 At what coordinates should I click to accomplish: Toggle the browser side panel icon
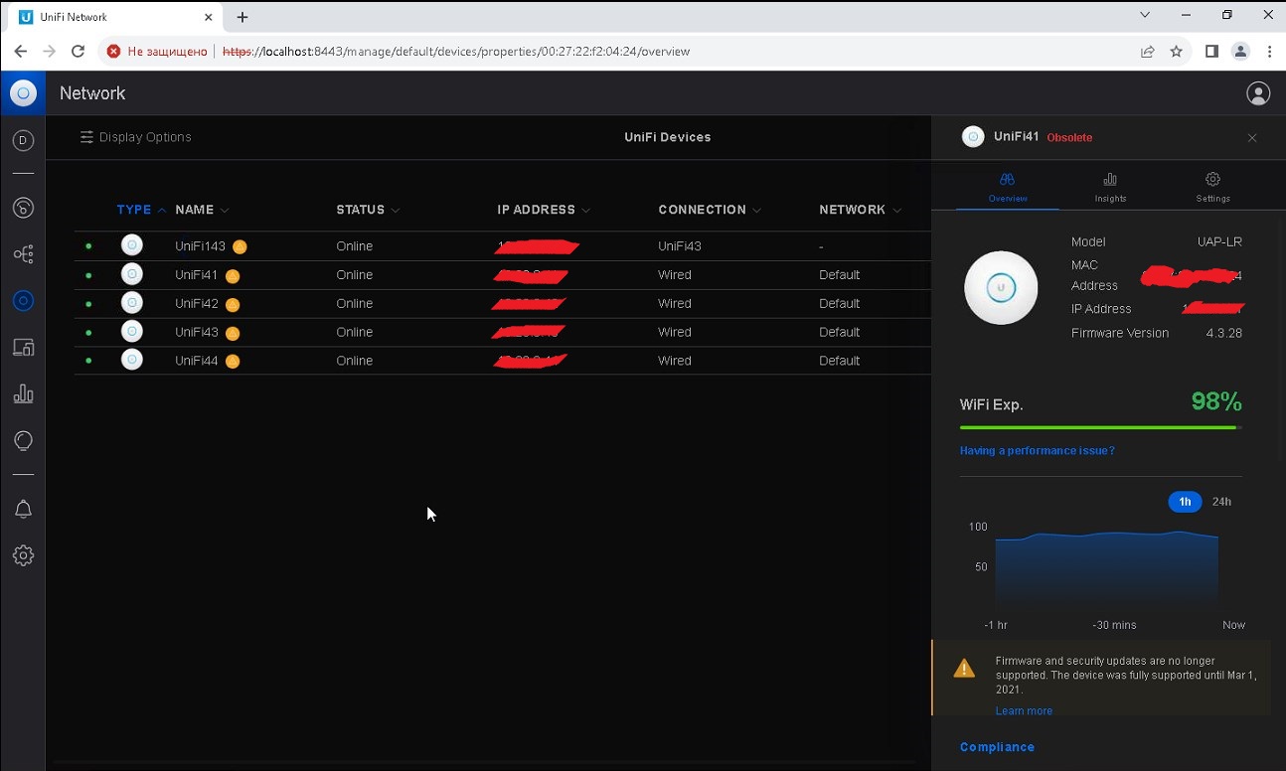click(1211, 52)
